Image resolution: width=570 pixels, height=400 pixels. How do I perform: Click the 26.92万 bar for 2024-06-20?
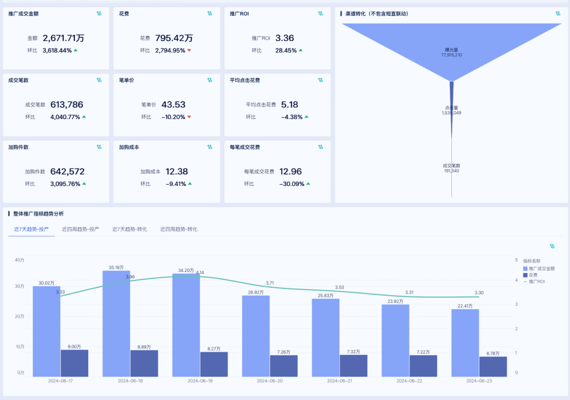tap(256, 336)
